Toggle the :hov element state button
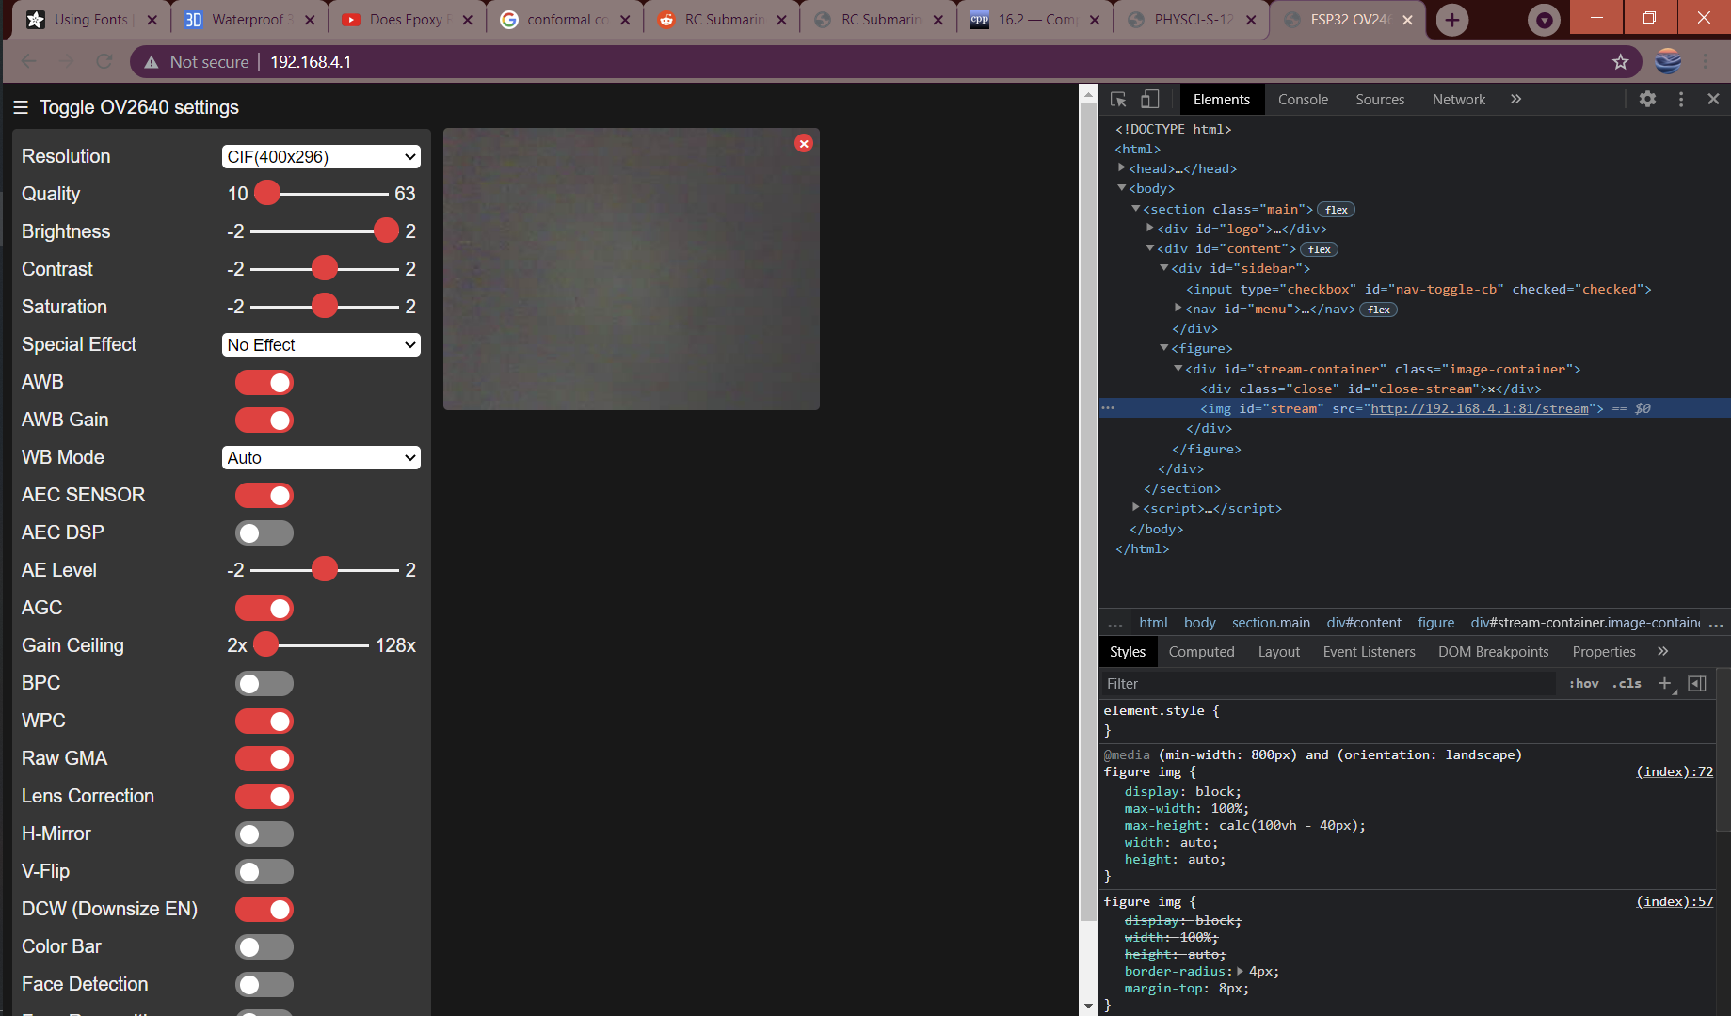The image size is (1731, 1016). pos(1583,684)
